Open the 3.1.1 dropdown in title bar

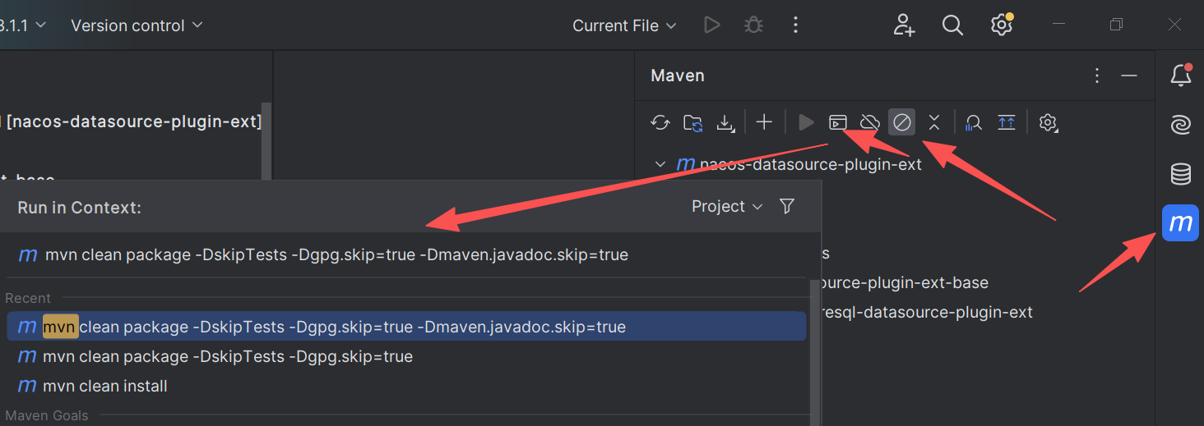pyautogui.click(x=24, y=25)
